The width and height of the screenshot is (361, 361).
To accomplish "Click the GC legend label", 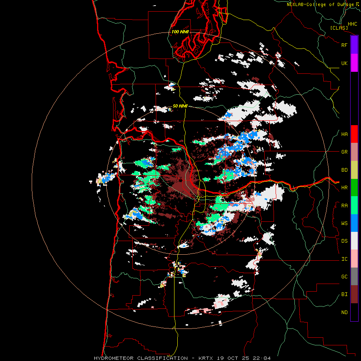I will [x=344, y=277].
